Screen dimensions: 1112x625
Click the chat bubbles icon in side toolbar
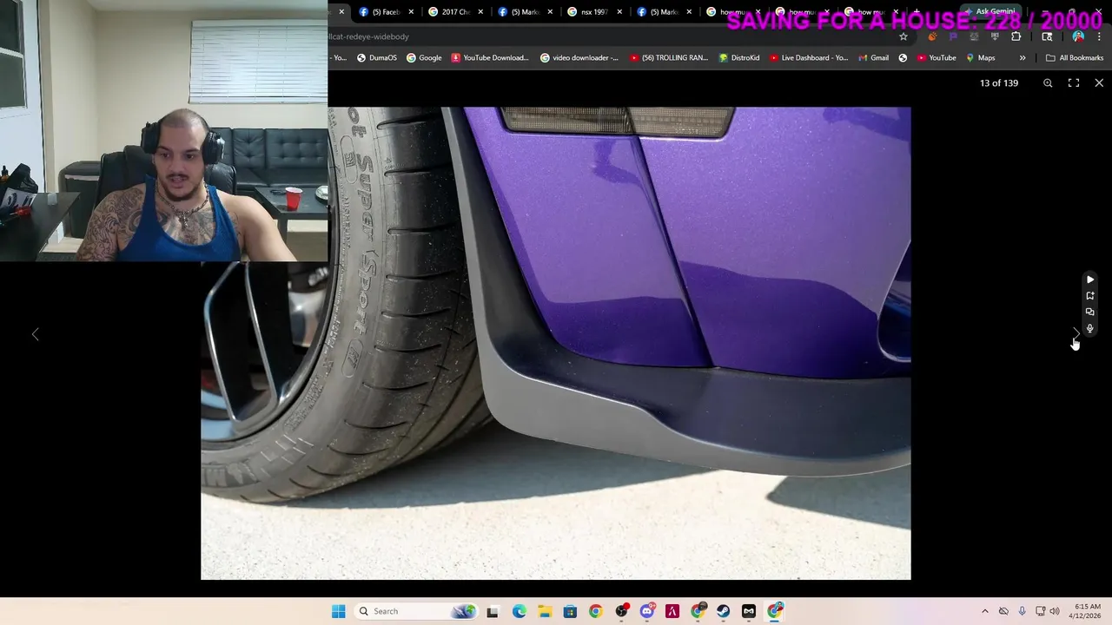[1090, 312]
